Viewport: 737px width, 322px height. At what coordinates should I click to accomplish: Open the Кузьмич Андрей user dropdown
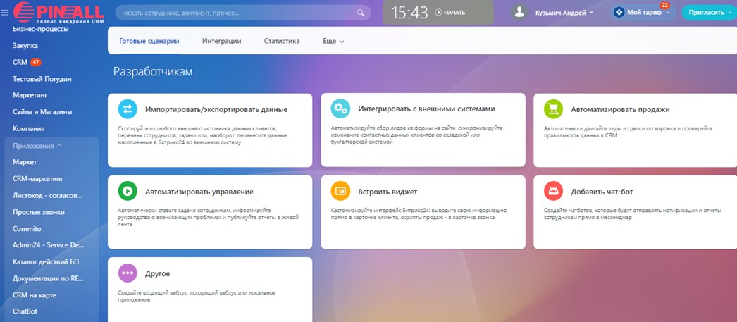pos(564,12)
